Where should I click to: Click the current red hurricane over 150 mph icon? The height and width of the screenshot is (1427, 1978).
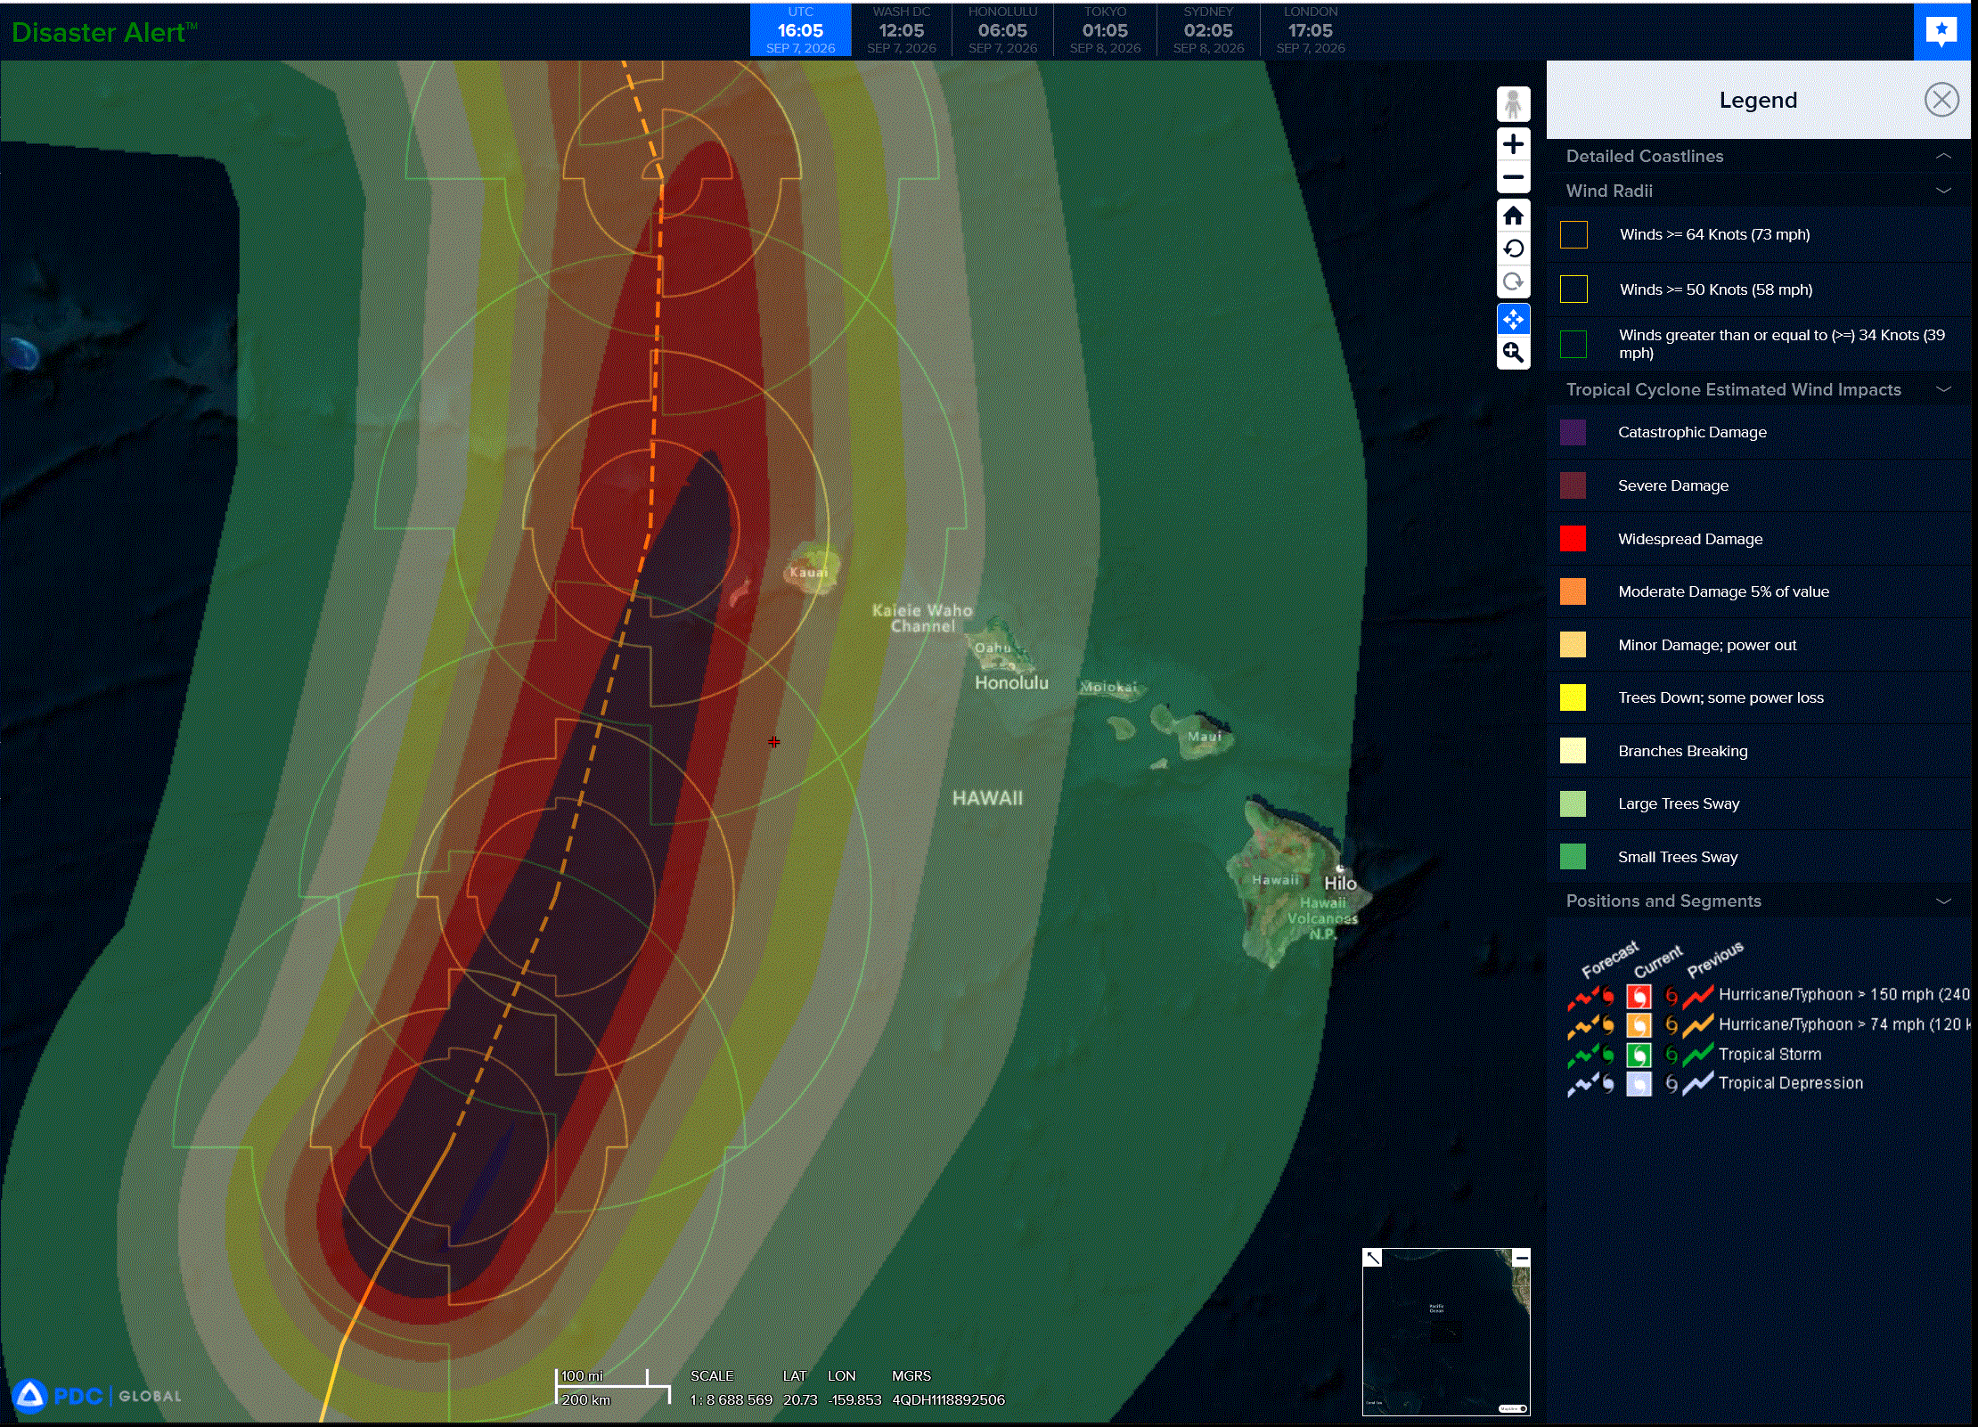point(1639,996)
